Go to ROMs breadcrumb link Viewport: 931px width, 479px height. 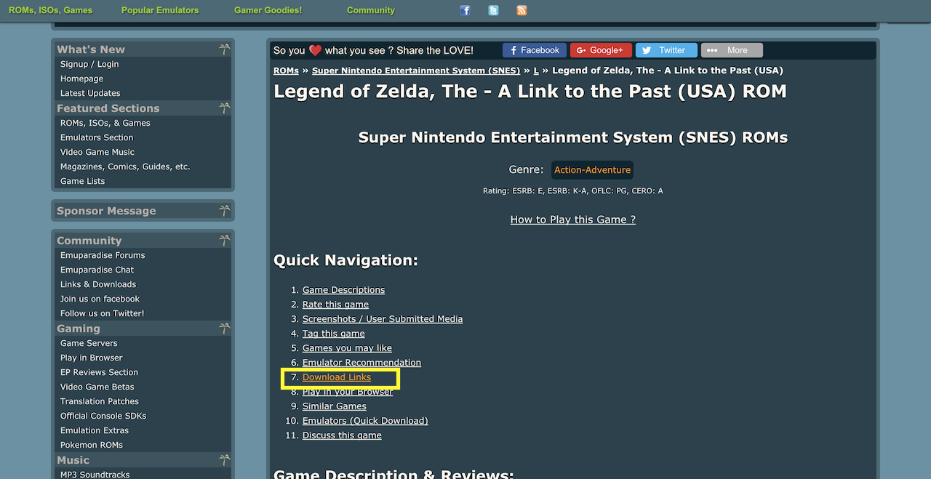click(286, 71)
